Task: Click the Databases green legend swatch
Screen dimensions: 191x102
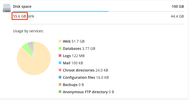Action: pos(60,48)
